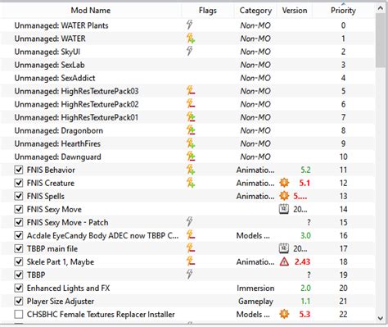Viewport: 388px width, 327px height.
Task: Click the date version icon for FNIS Sexy Move
Action: click(x=284, y=209)
